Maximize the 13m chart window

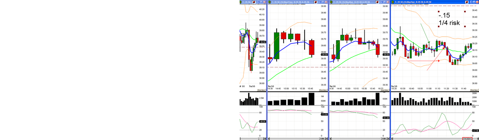pos(323,2)
